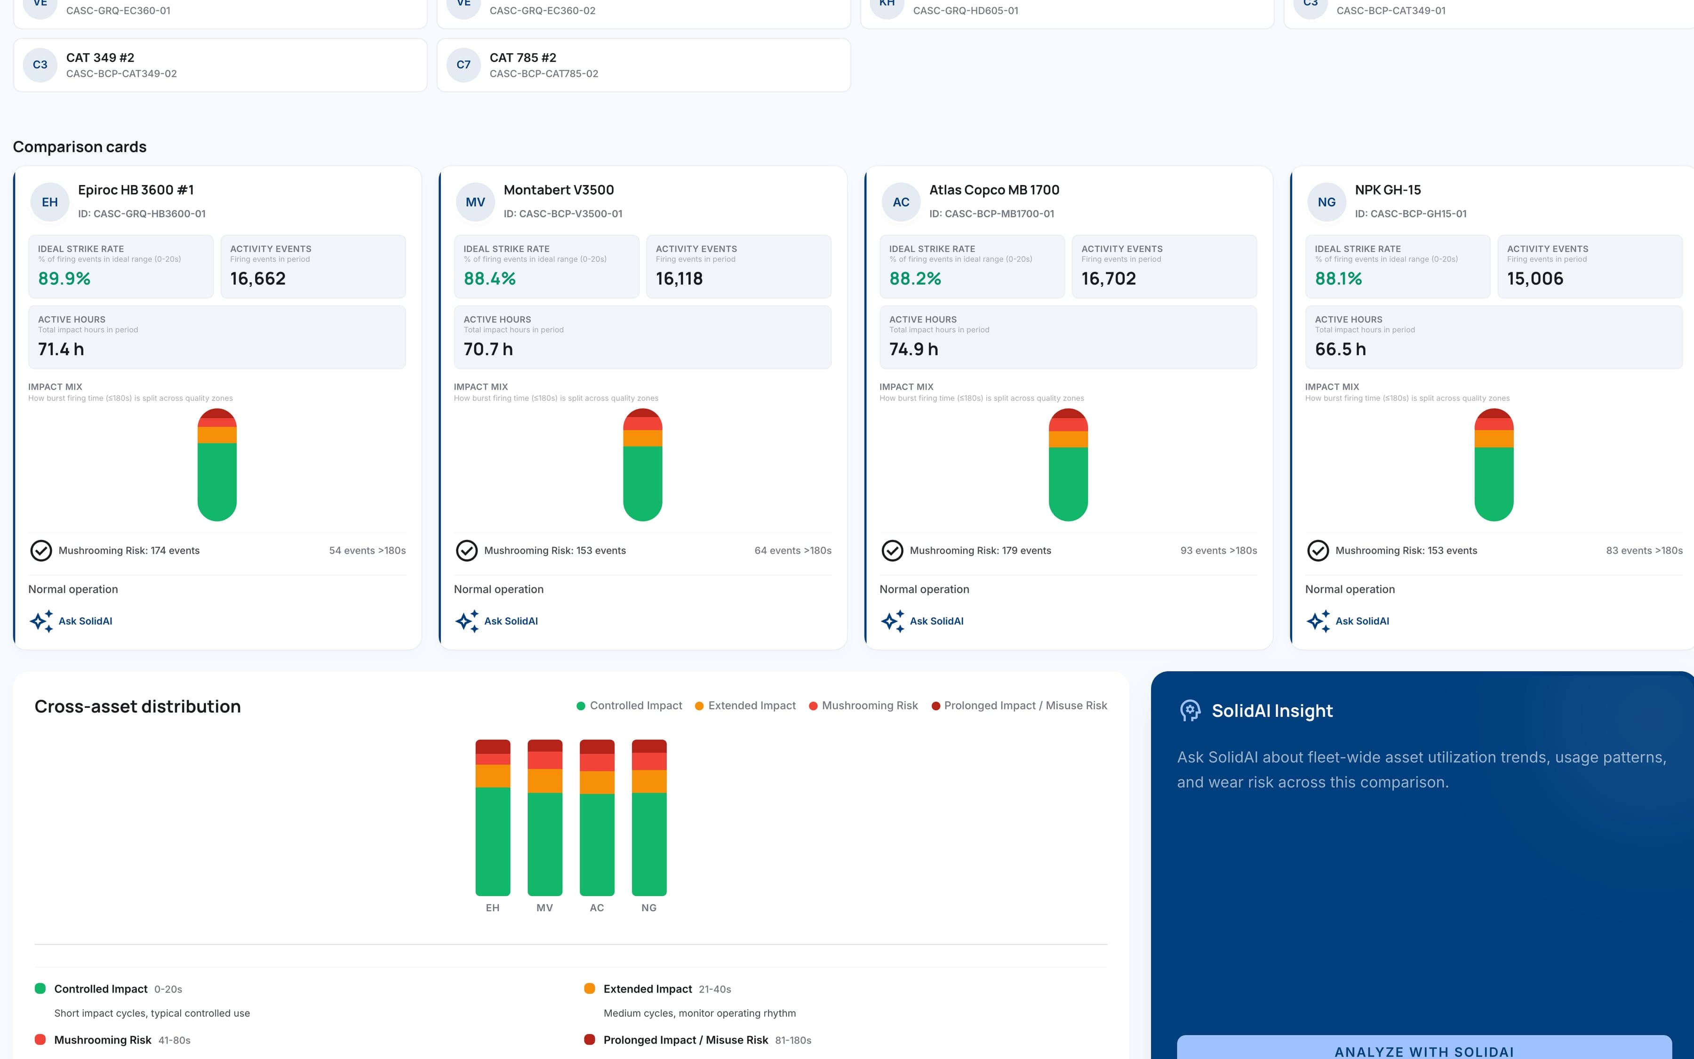
Task: Click the EH avatar on Epiroc HB 3600 card
Action: 50,202
